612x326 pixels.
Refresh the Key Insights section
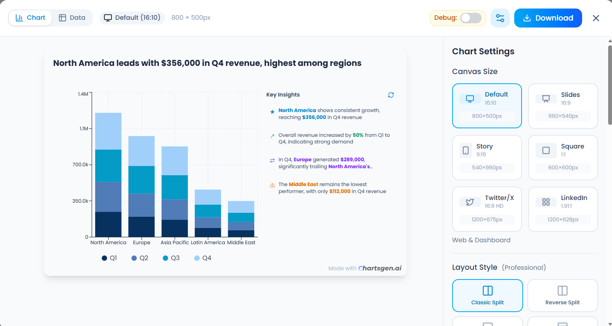coord(391,95)
